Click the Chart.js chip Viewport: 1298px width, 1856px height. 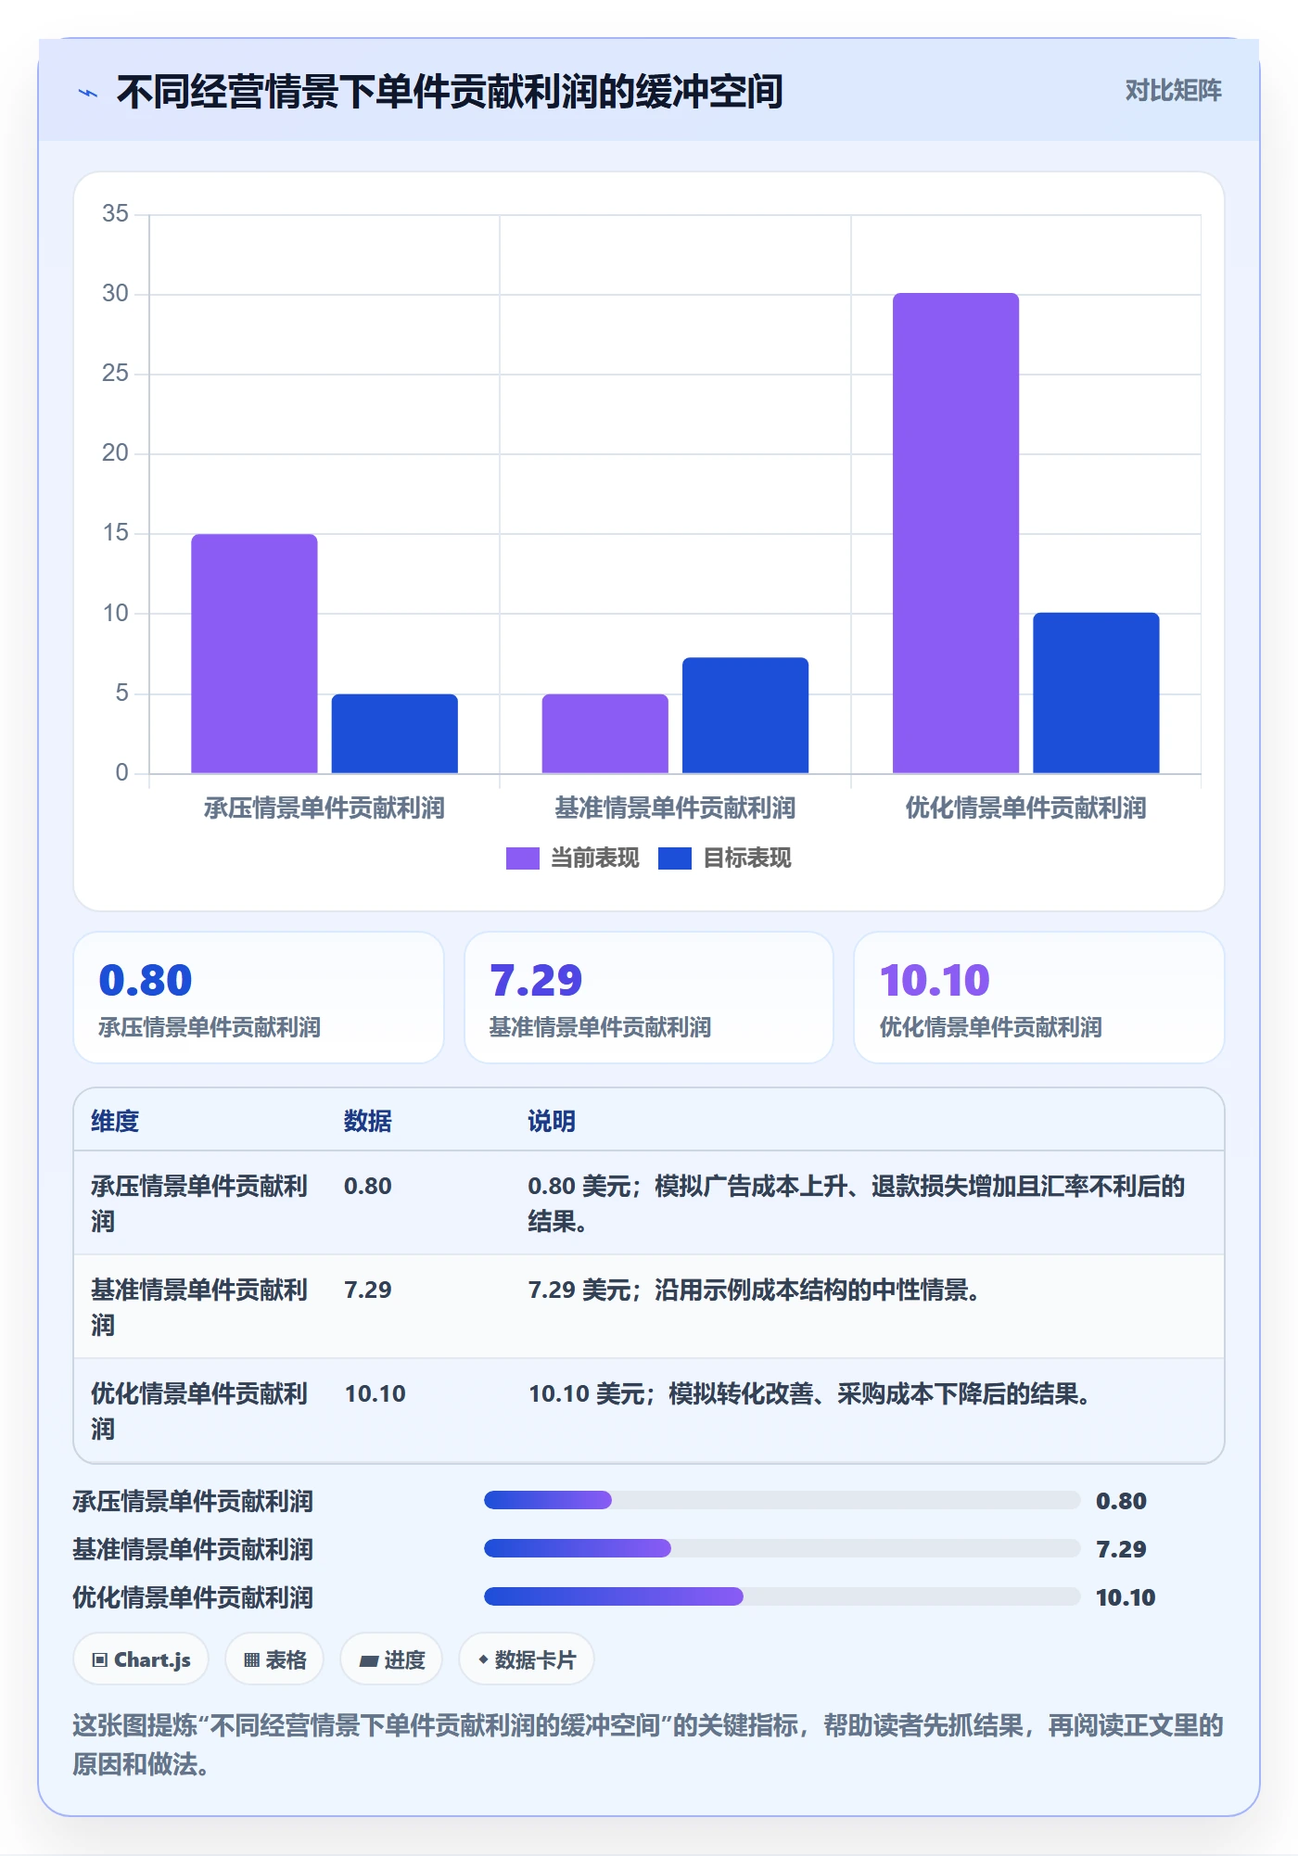pyautogui.click(x=141, y=1659)
